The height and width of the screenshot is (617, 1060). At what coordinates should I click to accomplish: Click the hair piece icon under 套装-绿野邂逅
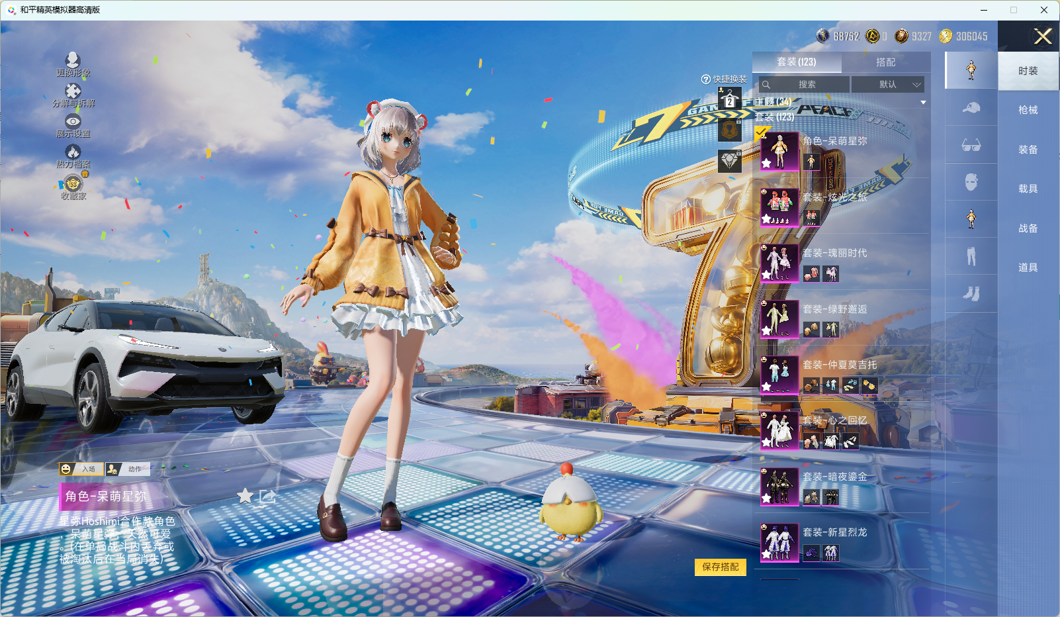point(811,329)
